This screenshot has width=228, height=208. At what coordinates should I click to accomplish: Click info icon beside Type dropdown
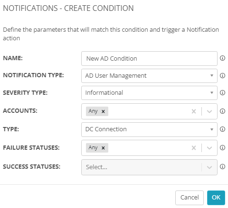tap(222, 129)
